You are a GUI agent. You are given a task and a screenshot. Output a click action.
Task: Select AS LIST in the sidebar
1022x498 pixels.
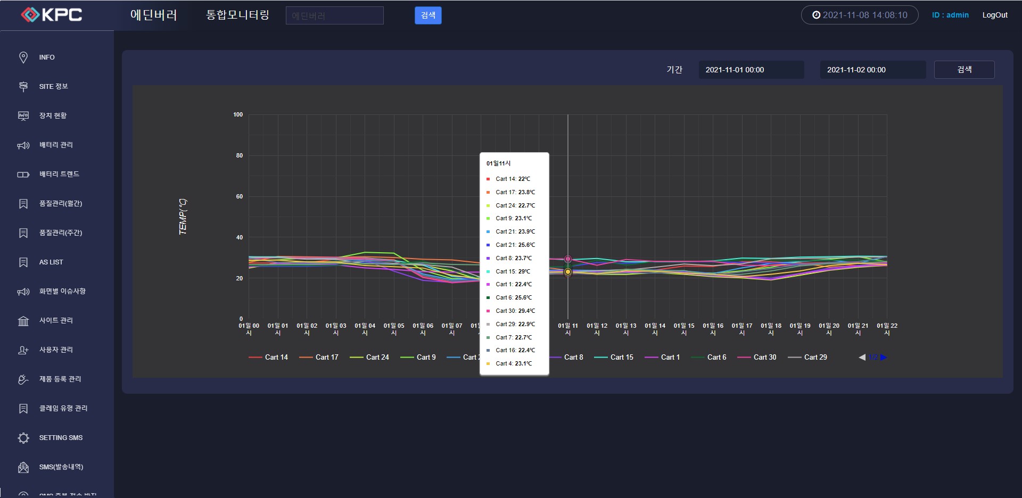pos(51,262)
